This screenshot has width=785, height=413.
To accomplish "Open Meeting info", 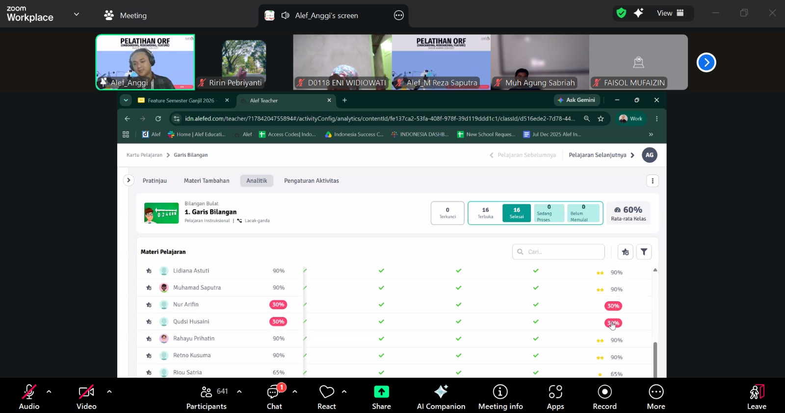I will [x=500, y=397].
